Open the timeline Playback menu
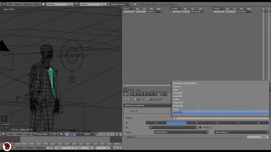Screen dimensions: 271x152 tap(40, 148)
